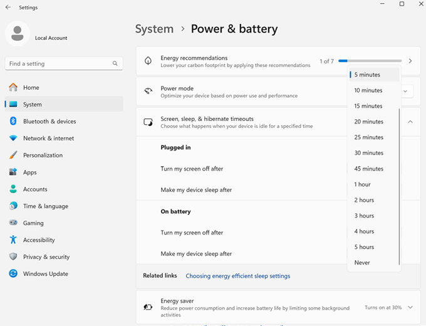
Task: Choose 15 minutes from the dropdown list
Action: 374,106
